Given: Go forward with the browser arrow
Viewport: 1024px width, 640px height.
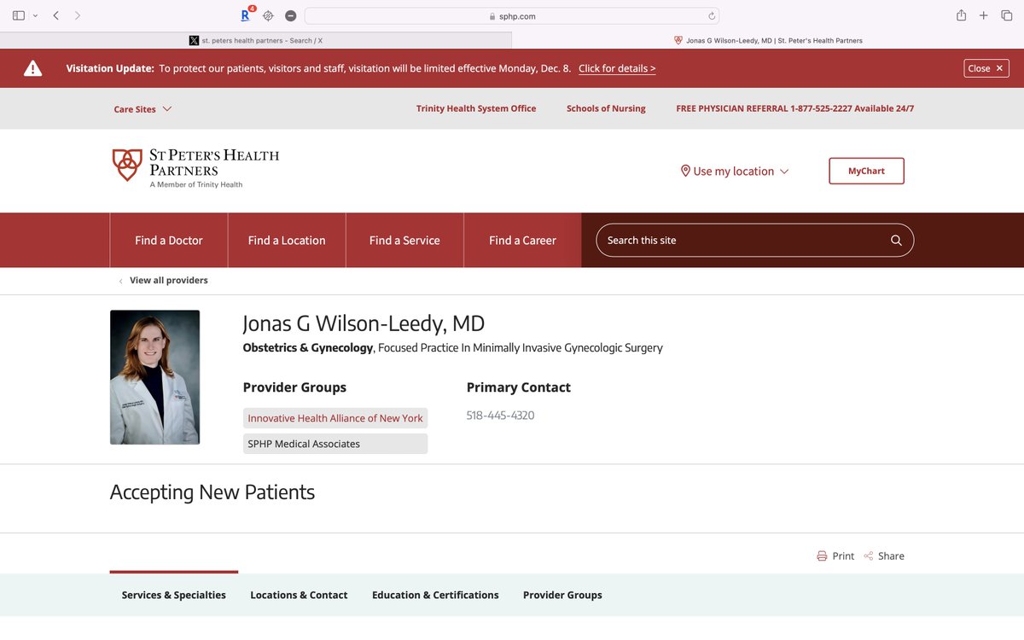Looking at the screenshot, I should click(x=78, y=15).
